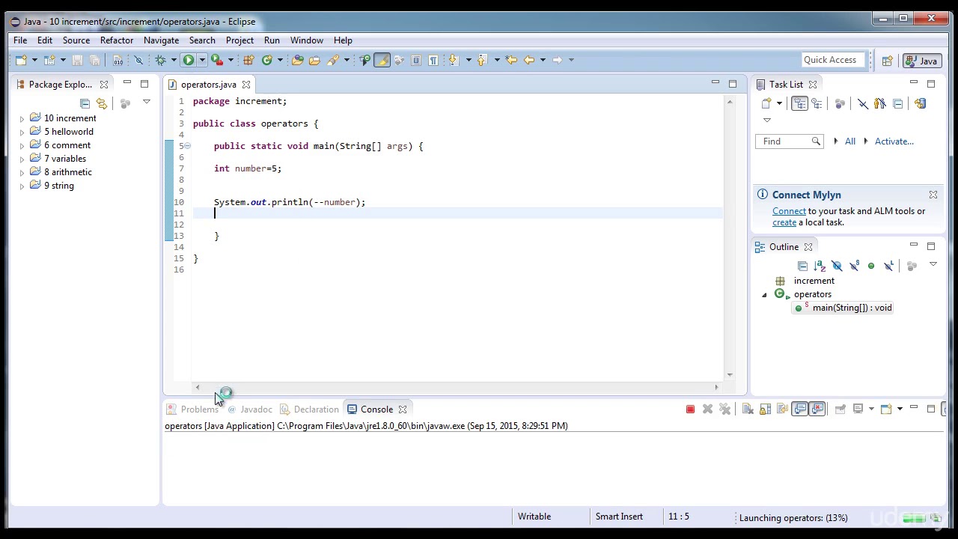The height and width of the screenshot is (539, 958).
Task: Switch to the Javadoc tab
Action: tap(249, 409)
